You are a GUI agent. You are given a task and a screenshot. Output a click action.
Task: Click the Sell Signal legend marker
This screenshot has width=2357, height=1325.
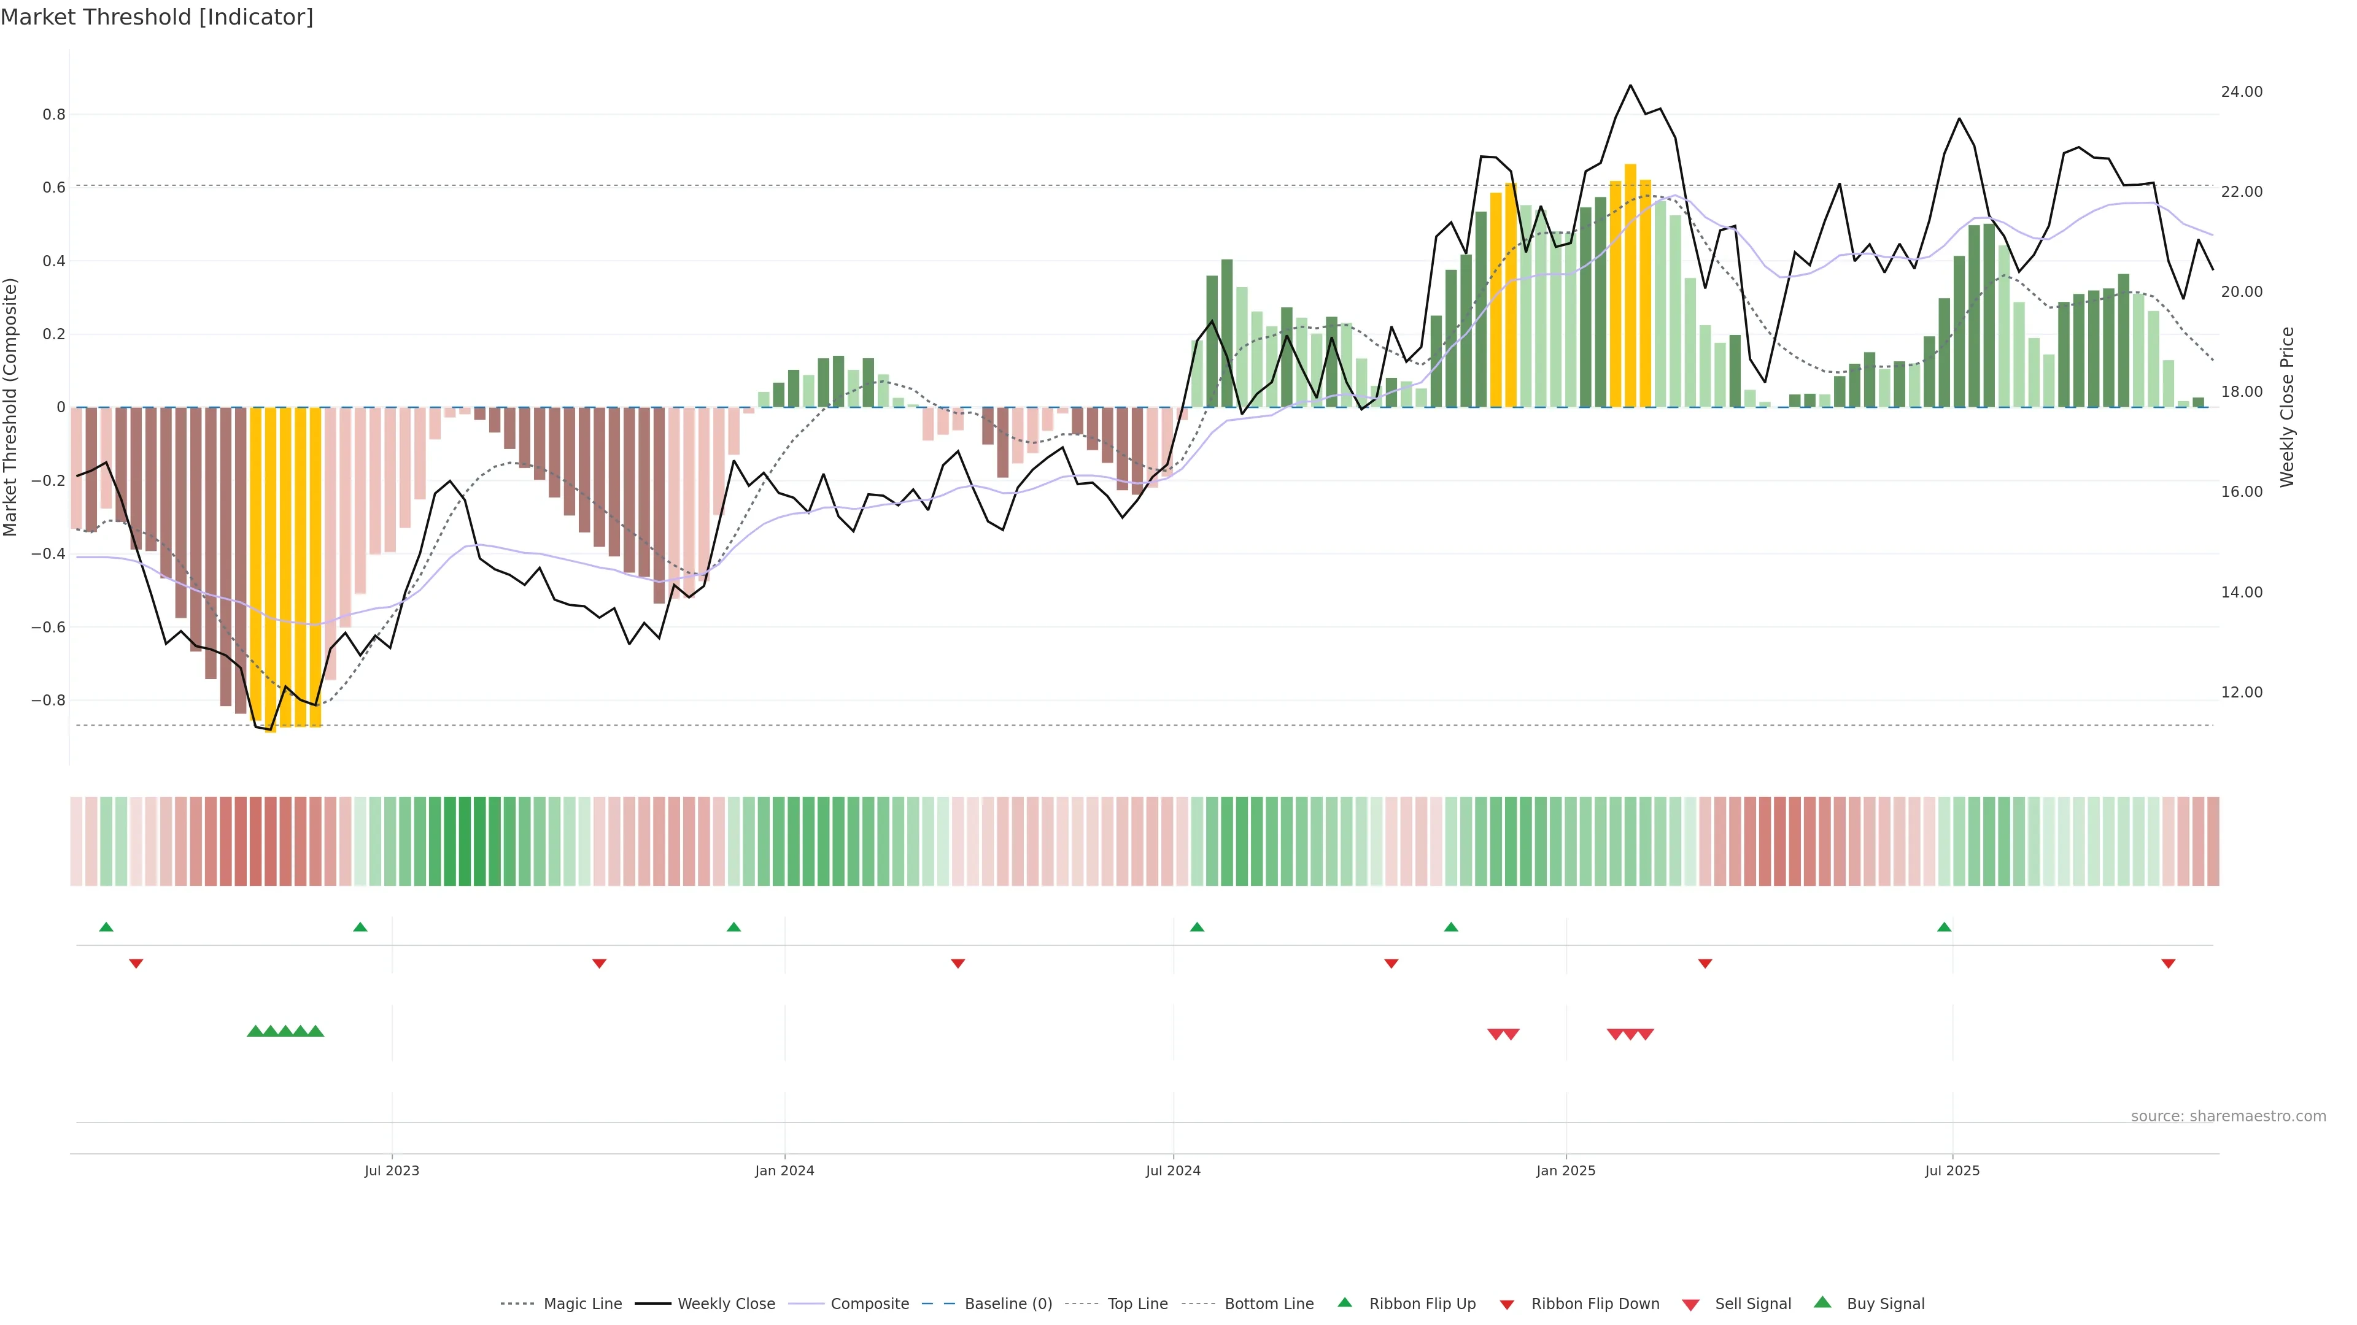coord(1691,1305)
